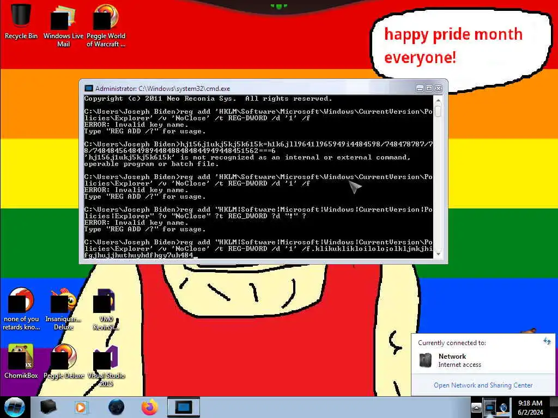Click the cmd.exe title bar text
The width and height of the screenshot is (558, 418).
pyautogui.click(x=162, y=89)
